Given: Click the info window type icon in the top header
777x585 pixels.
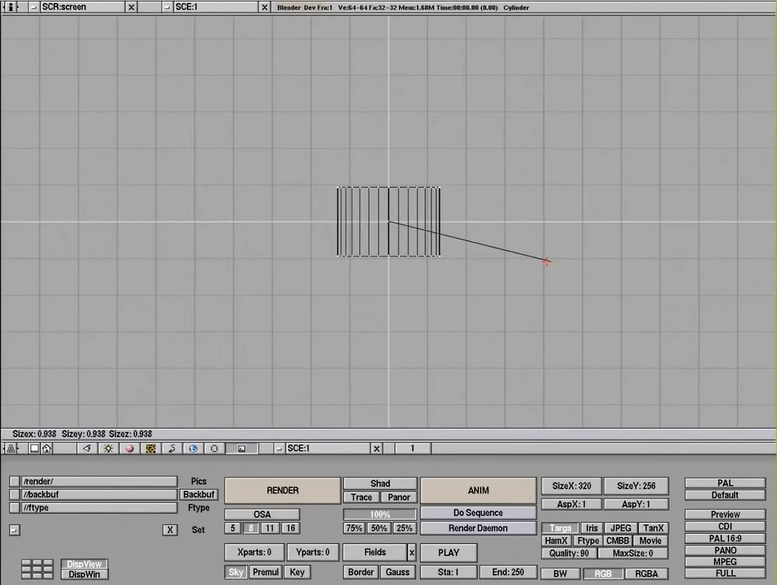Looking at the screenshot, I should (10, 7).
